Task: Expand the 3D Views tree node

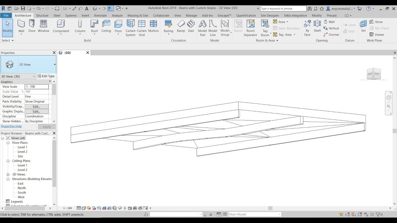Action: [x=8, y=174]
